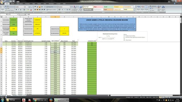The image size is (182, 102).
Task: Toggle italic formatting
Action: point(18,10)
